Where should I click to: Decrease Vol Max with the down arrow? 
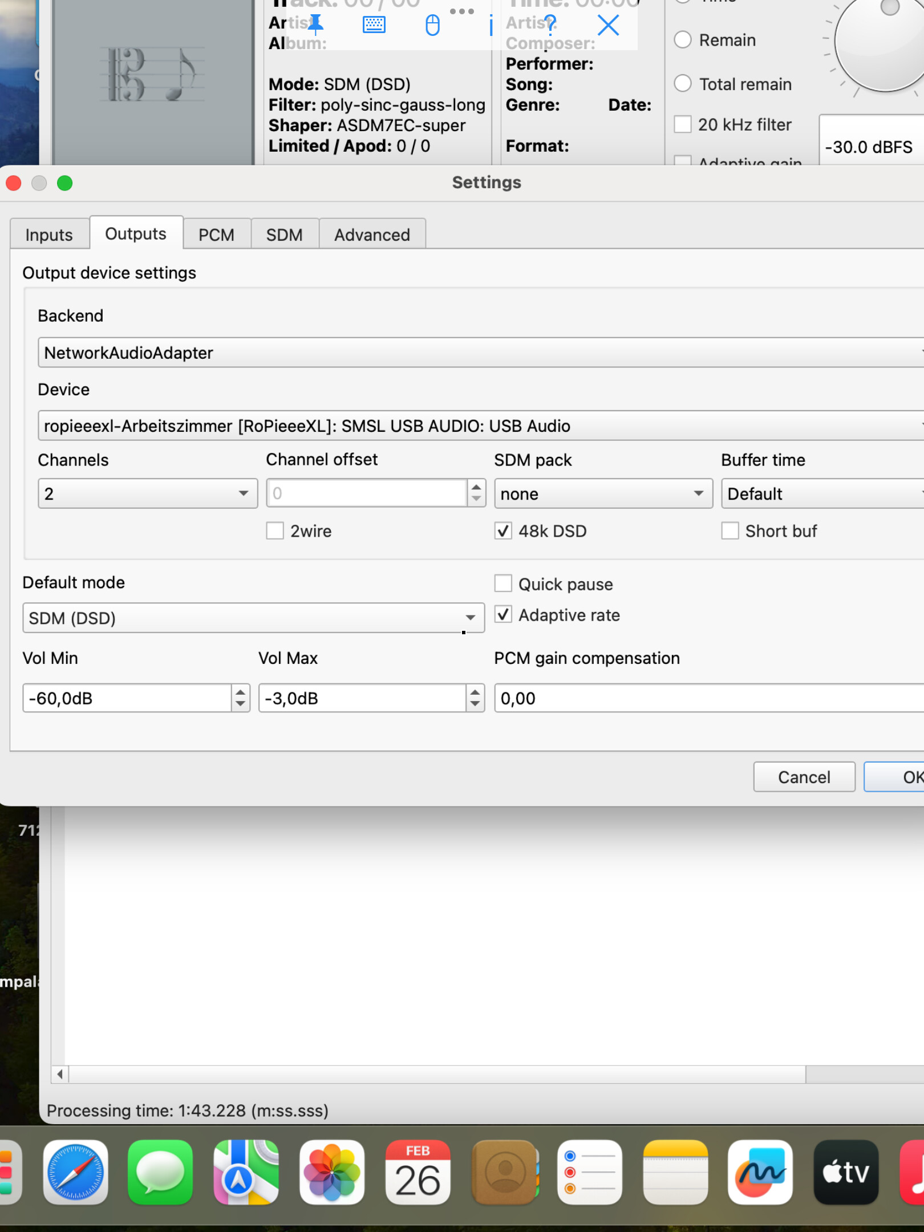[475, 705]
